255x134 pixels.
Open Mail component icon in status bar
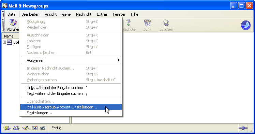16,128
